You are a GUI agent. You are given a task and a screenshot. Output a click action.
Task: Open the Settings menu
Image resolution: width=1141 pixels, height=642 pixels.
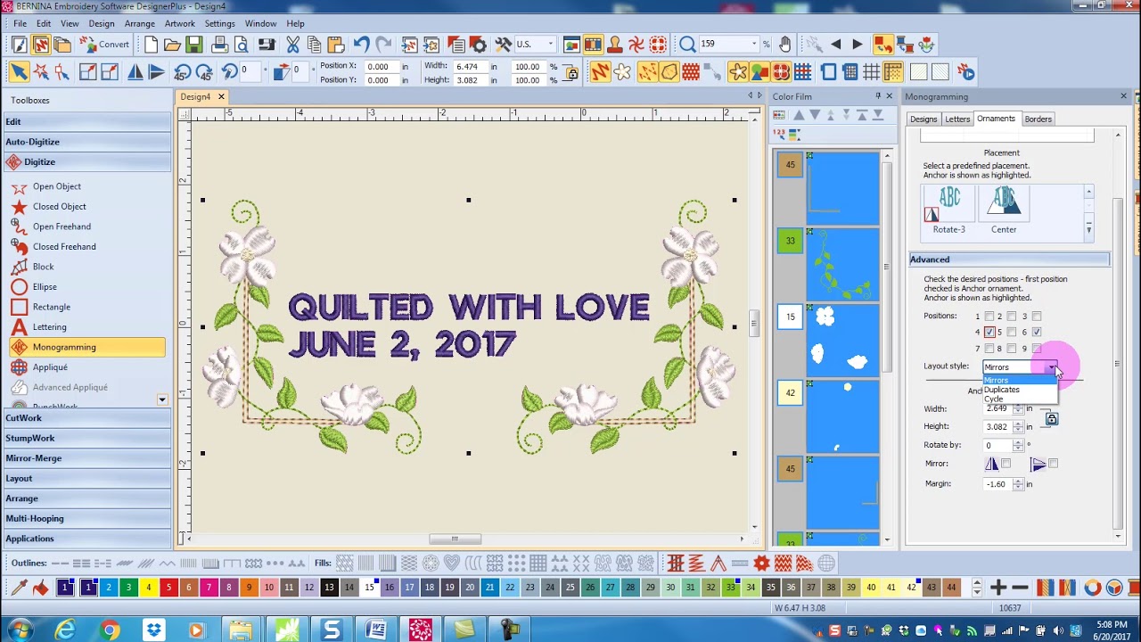(220, 23)
